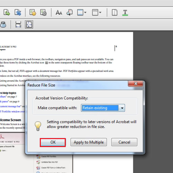Viewport: 173px width, 173px height.
Task: Select the green-underlined T text tool
Action: [125, 12]
